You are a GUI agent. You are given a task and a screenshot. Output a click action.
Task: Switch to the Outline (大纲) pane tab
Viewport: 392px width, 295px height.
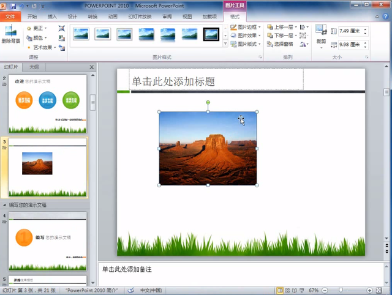click(x=34, y=67)
